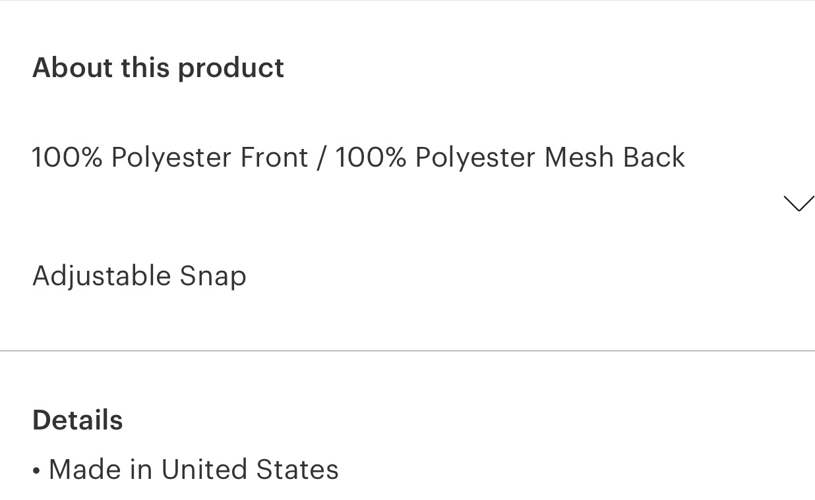Collapse the About this product chevron
The height and width of the screenshot is (500, 815).
799,204
